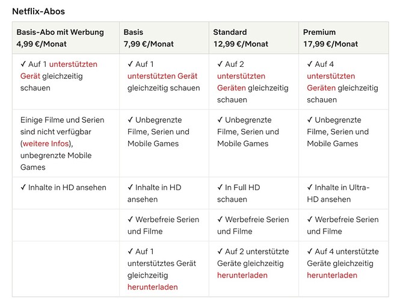Click checkmark beside Standard 'Unbegrenzte Filme, Serien'

[220, 120]
